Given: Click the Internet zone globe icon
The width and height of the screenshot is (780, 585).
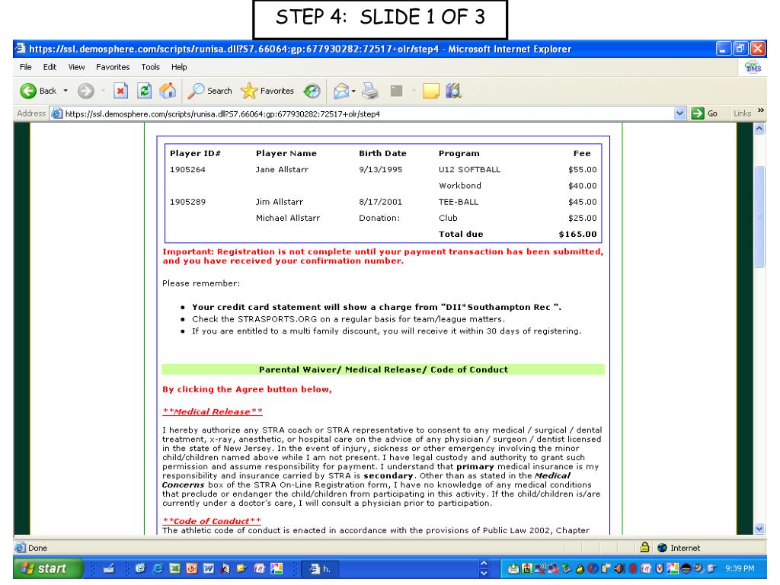Looking at the screenshot, I should pos(662,548).
